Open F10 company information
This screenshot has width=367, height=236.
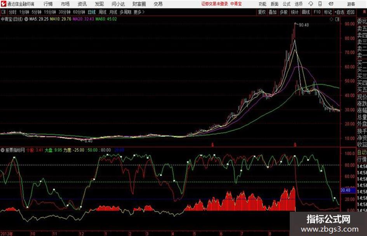[317, 12]
